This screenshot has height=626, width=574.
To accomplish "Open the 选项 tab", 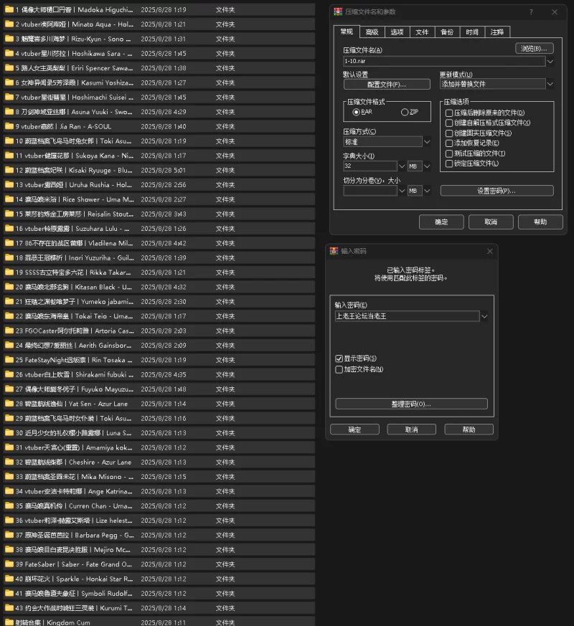I will tap(397, 32).
